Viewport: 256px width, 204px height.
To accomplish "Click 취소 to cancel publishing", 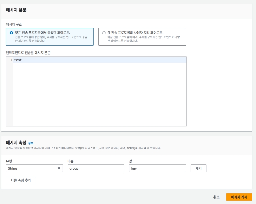I will tap(216, 197).
